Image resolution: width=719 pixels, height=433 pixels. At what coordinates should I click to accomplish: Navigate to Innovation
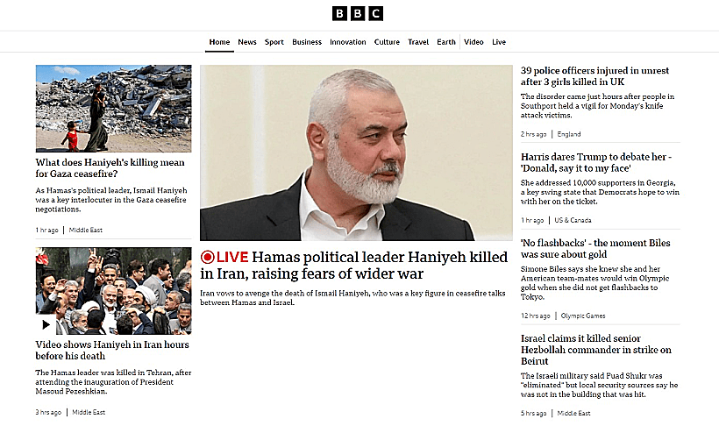coord(348,42)
